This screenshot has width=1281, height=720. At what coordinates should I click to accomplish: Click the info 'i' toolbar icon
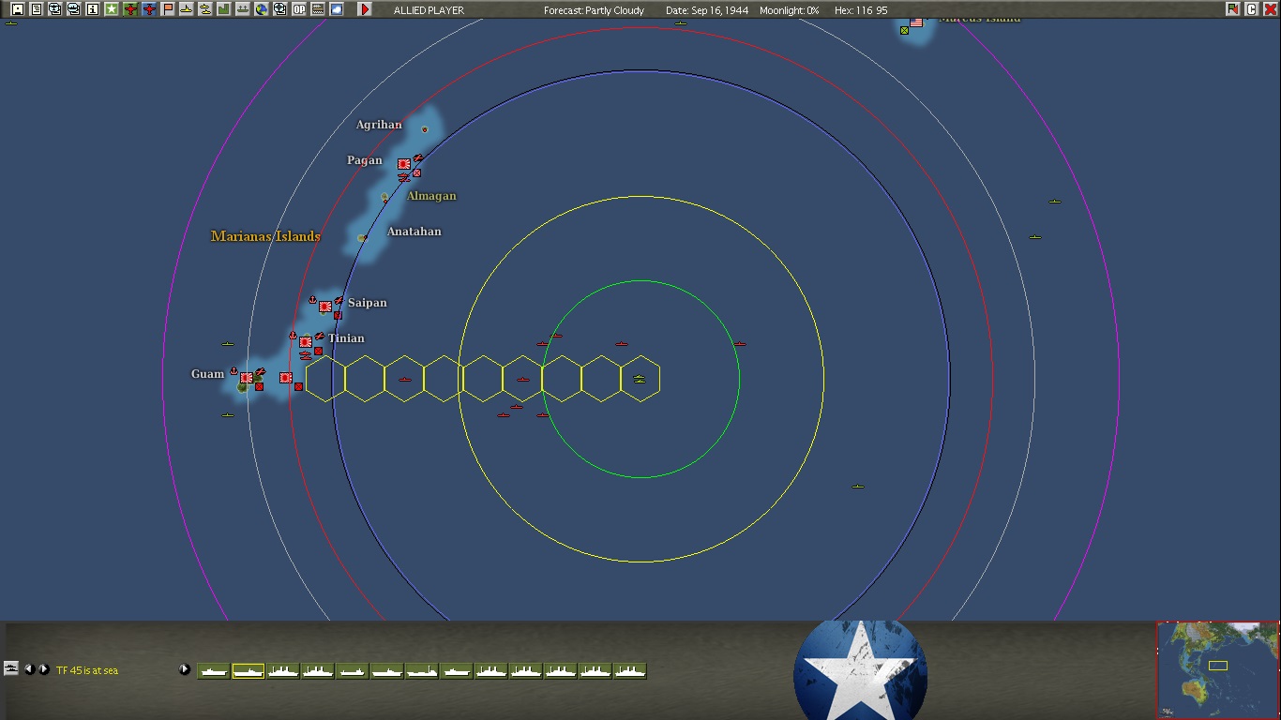[x=93, y=9]
